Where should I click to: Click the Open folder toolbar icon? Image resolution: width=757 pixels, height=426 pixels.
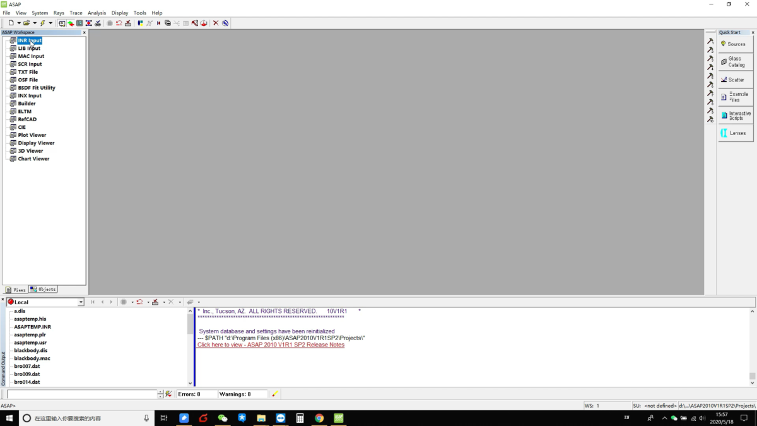[x=26, y=23]
